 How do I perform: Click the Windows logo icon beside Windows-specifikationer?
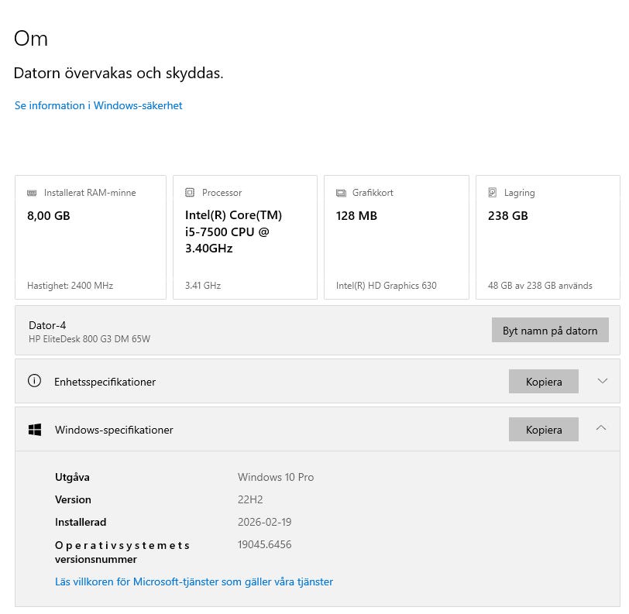[34, 430]
